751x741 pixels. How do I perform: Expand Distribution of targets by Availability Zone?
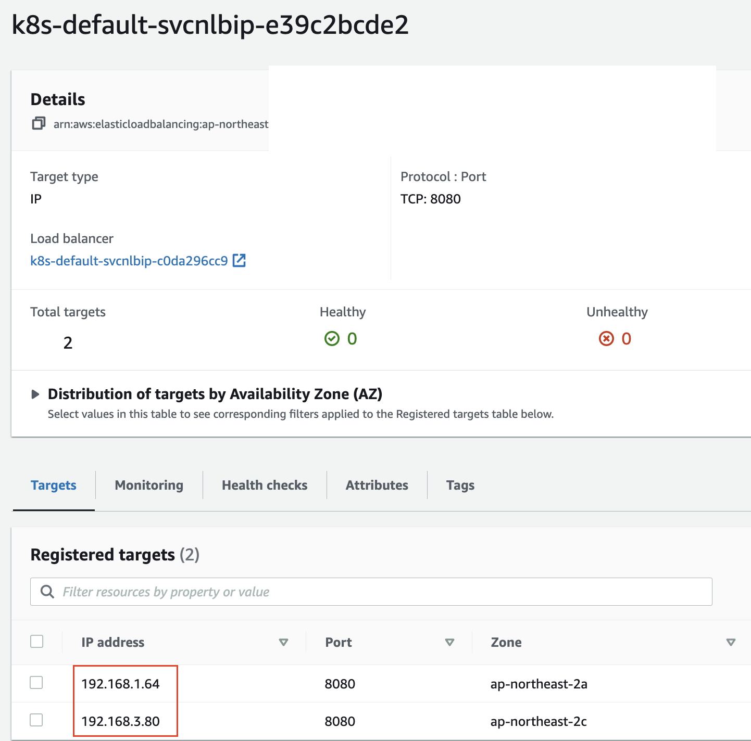point(35,394)
